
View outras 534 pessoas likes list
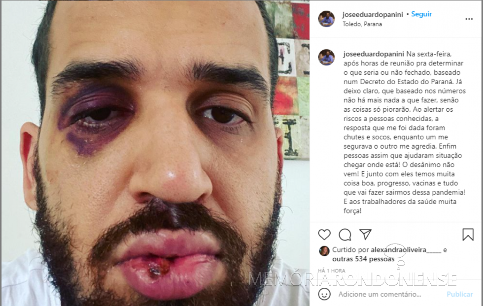click(363, 259)
